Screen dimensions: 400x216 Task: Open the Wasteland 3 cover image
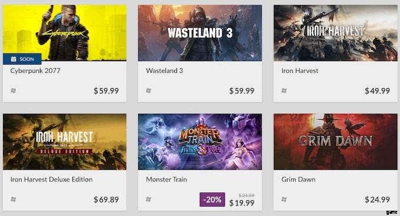[200, 33]
